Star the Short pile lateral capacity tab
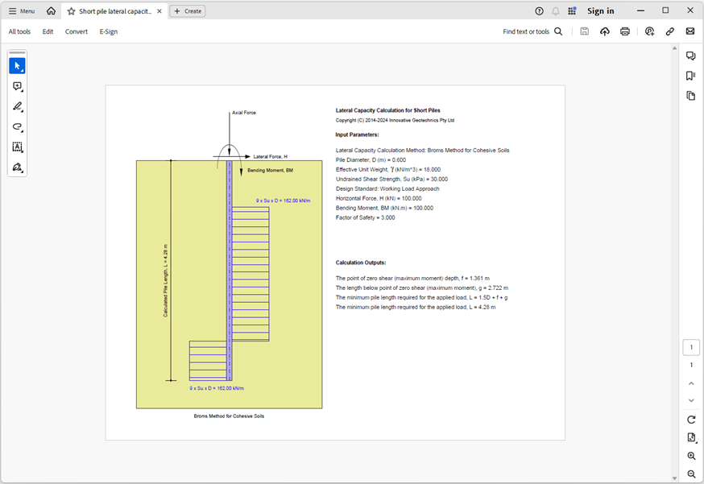 (x=72, y=11)
